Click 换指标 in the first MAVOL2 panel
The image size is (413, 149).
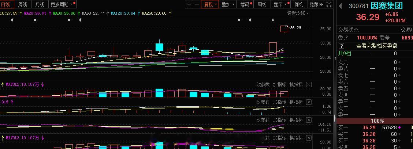click(296, 85)
